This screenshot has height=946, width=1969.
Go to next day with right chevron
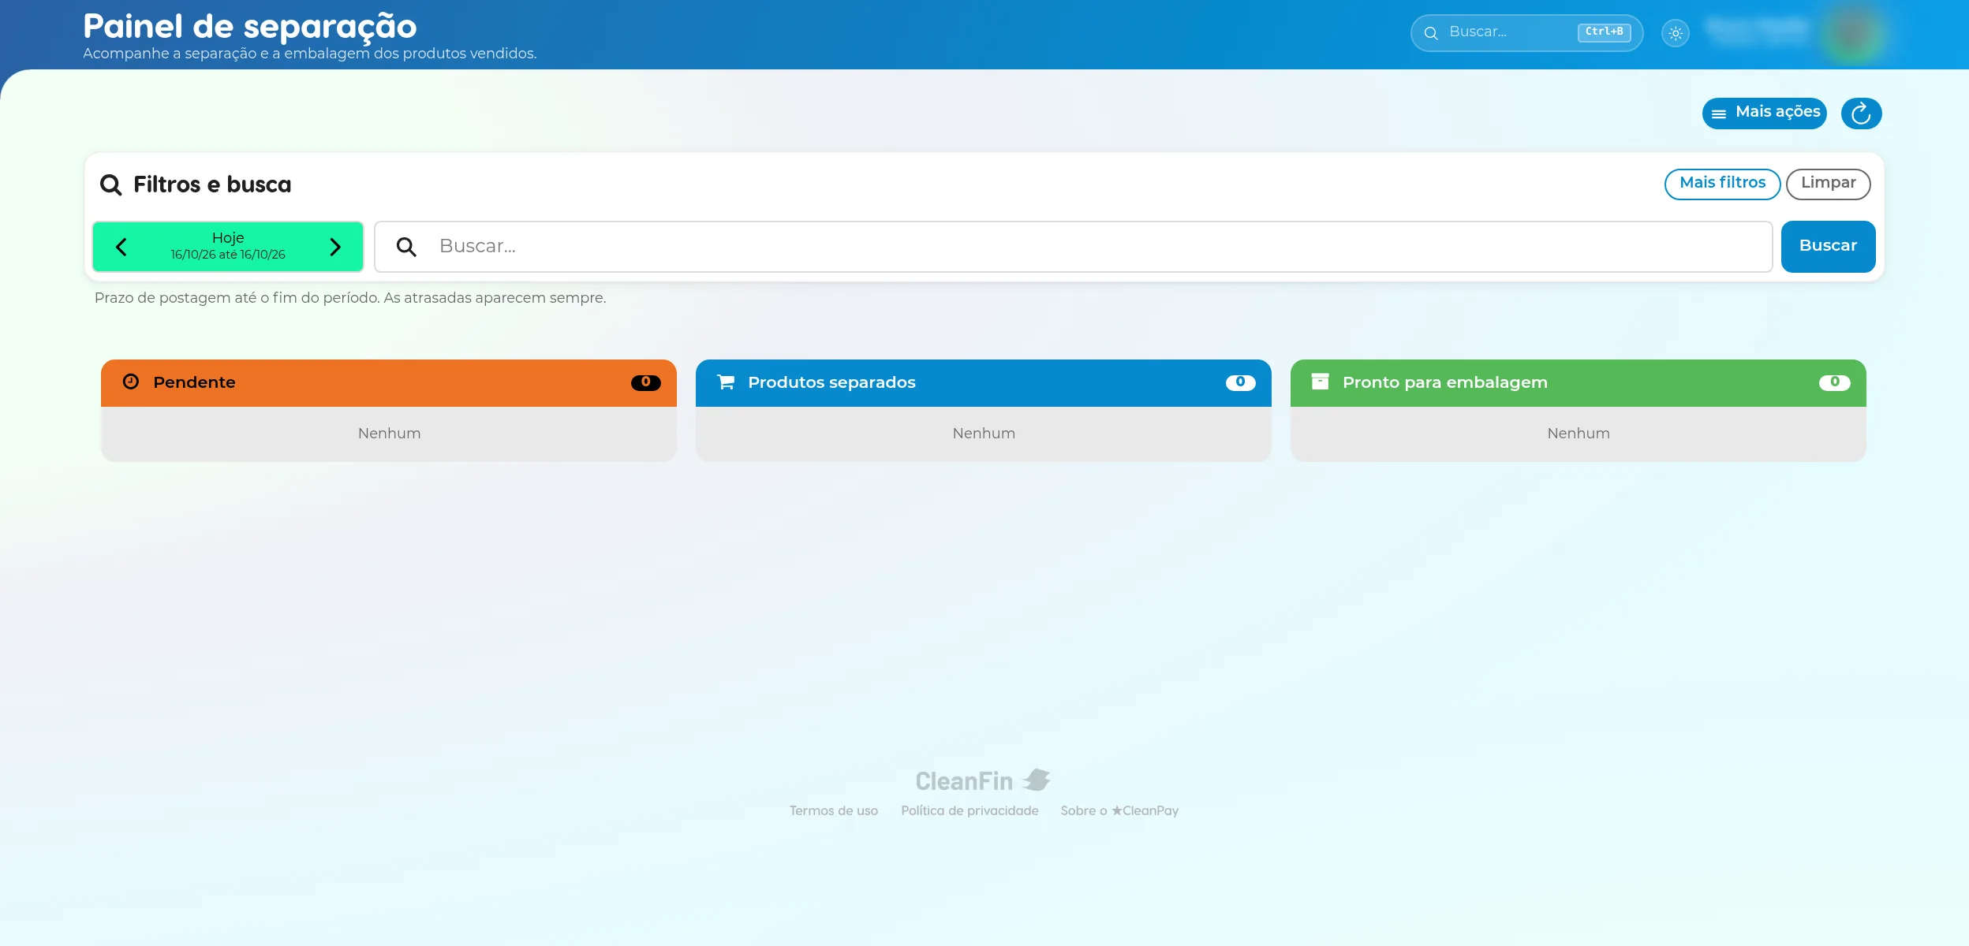[x=335, y=247]
